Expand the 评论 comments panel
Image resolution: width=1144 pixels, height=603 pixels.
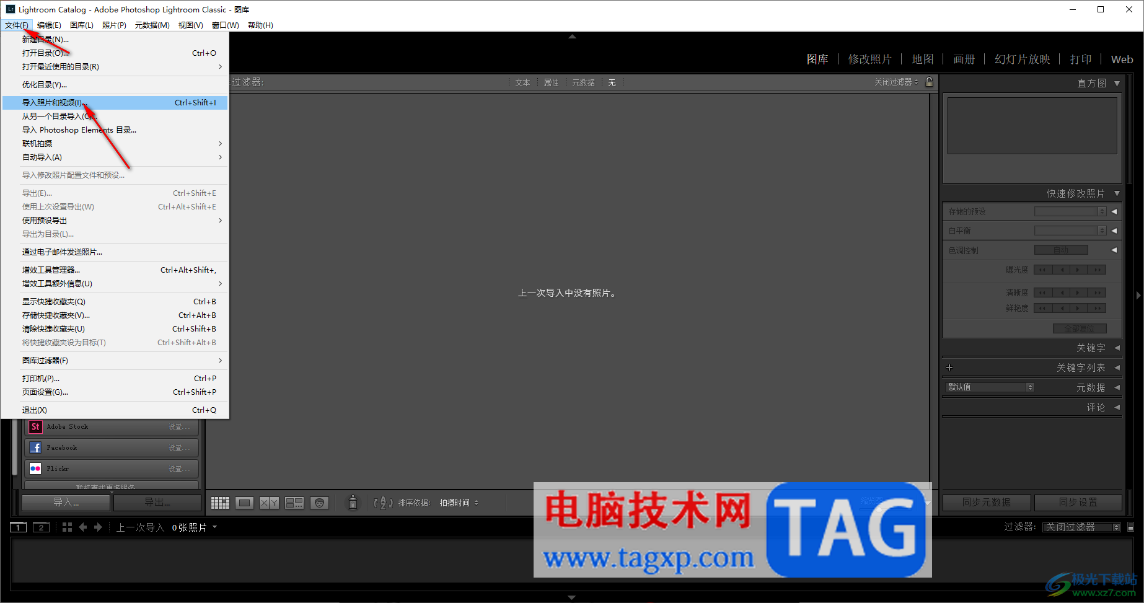[x=1117, y=407]
